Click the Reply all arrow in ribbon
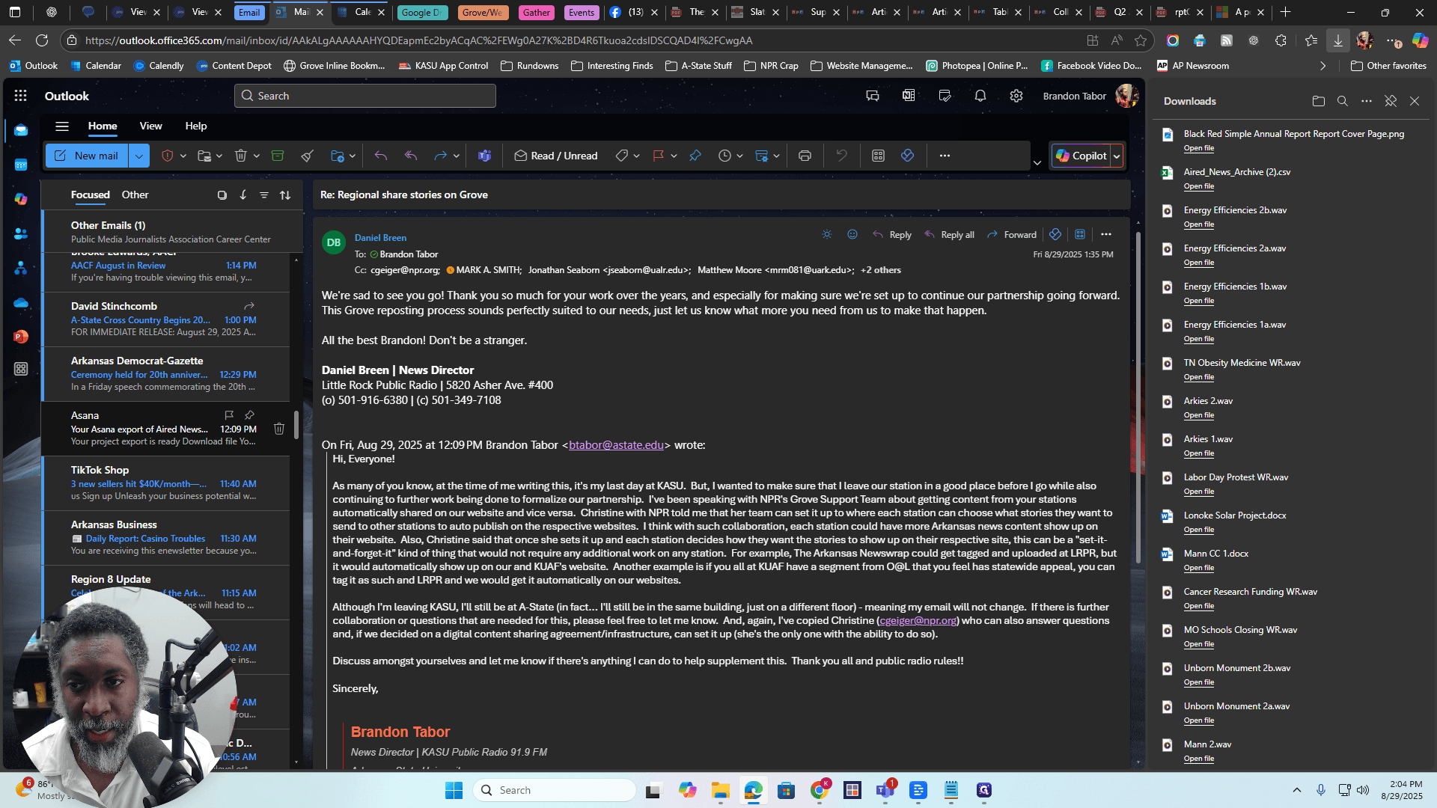This screenshot has height=808, width=1437. 411,156
